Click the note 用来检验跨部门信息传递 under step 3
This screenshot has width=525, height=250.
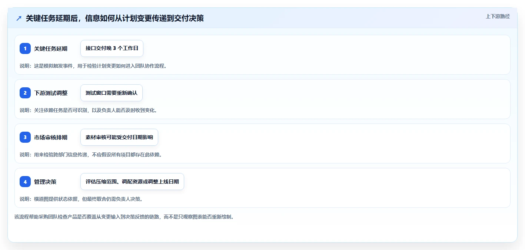click(91, 155)
